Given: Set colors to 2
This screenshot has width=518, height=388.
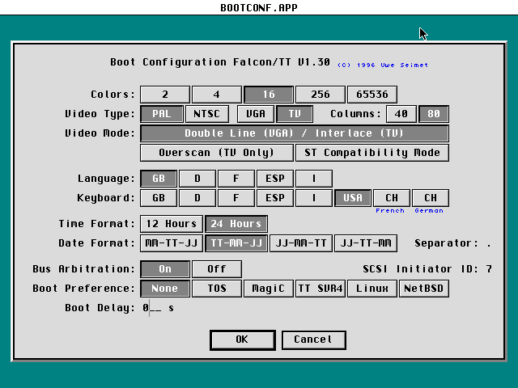Looking at the screenshot, I should pos(165,95).
